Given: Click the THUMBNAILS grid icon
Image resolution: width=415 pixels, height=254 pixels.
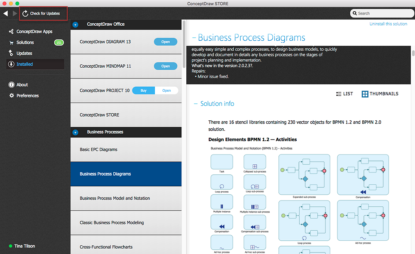Looking at the screenshot, I should pos(365,94).
